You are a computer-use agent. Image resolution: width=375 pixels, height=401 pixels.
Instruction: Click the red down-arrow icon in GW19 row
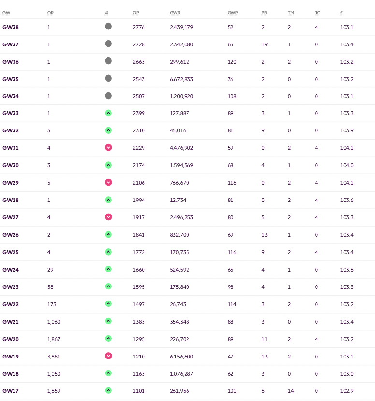(108, 356)
